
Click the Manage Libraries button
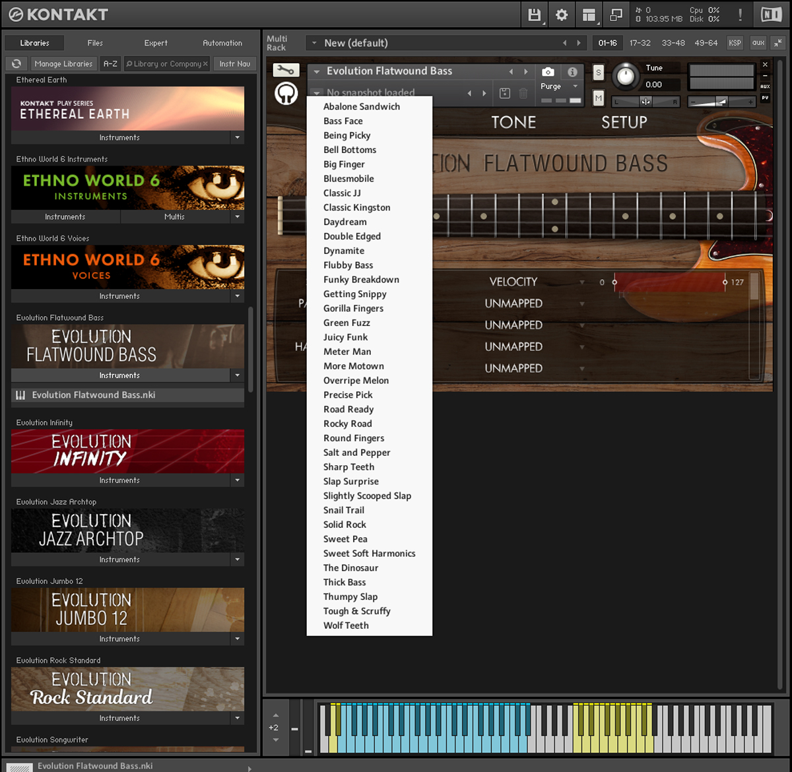pyautogui.click(x=63, y=64)
